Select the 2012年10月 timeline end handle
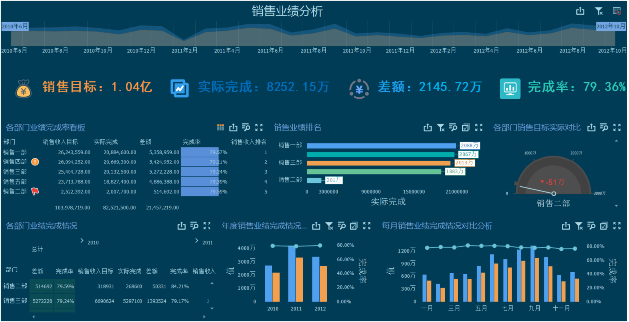This screenshot has width=629, height=322. pyautogui.click(x=611, y=26)
